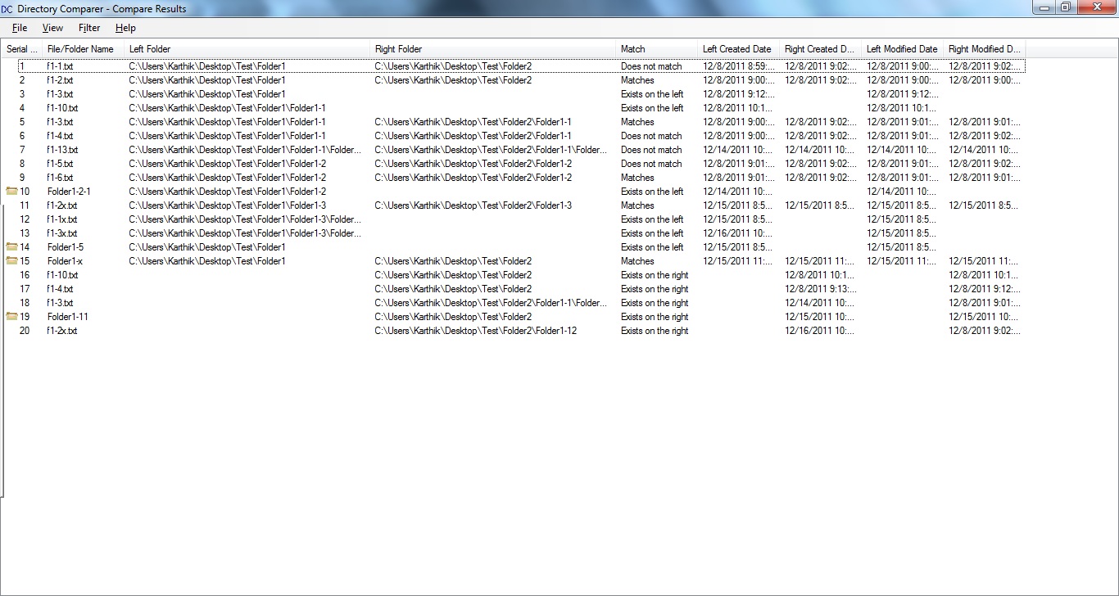The image size is (1119, 596).
Task: Click serial number 11
Action: [25, 205]
